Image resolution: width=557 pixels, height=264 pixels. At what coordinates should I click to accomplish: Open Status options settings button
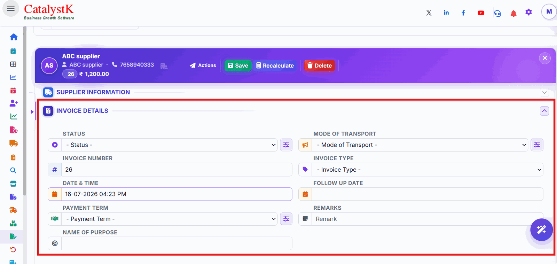[x=286, y=145]
